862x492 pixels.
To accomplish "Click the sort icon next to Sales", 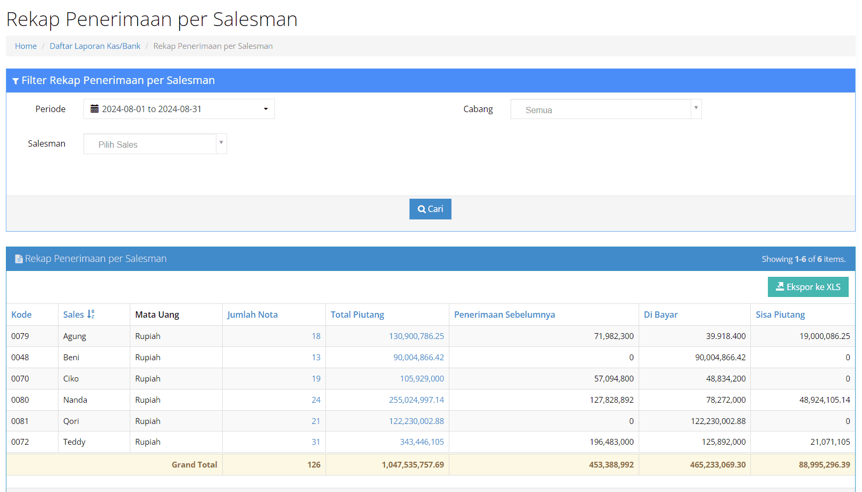I will click(x=91, y=315).
